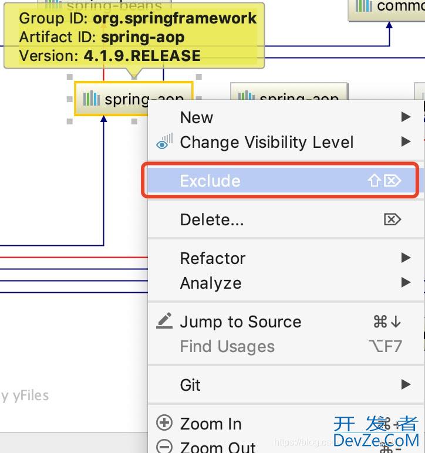This screenshot has width=425, height=453.
Task: Select the Delete... menu entry
Action: point(285,219)
